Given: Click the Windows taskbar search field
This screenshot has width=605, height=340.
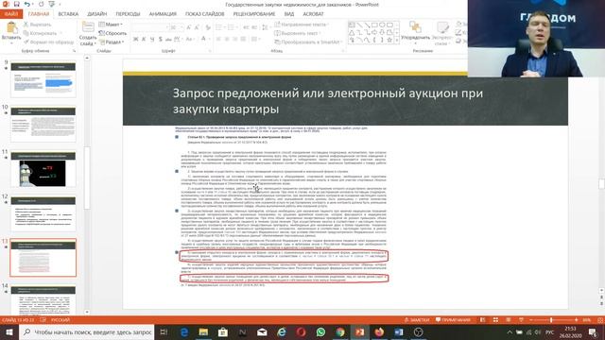Looking at the screenshot, I should tap(86, 332).
